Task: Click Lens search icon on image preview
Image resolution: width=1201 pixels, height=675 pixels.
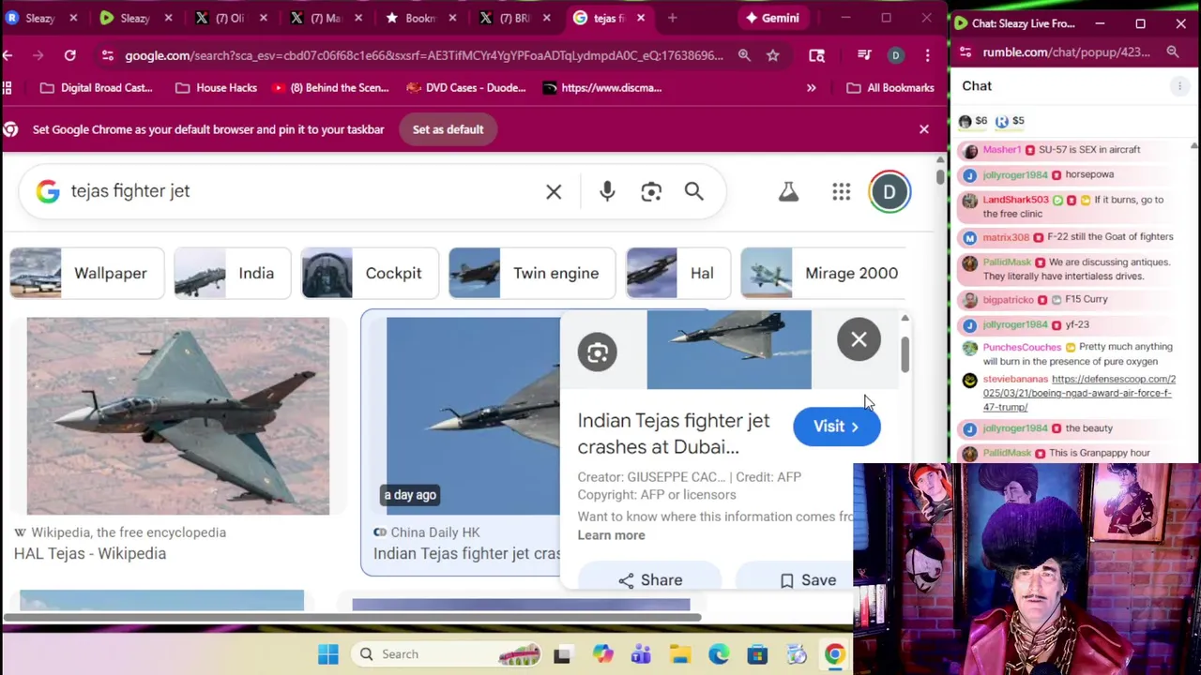Action: point(598,352)
